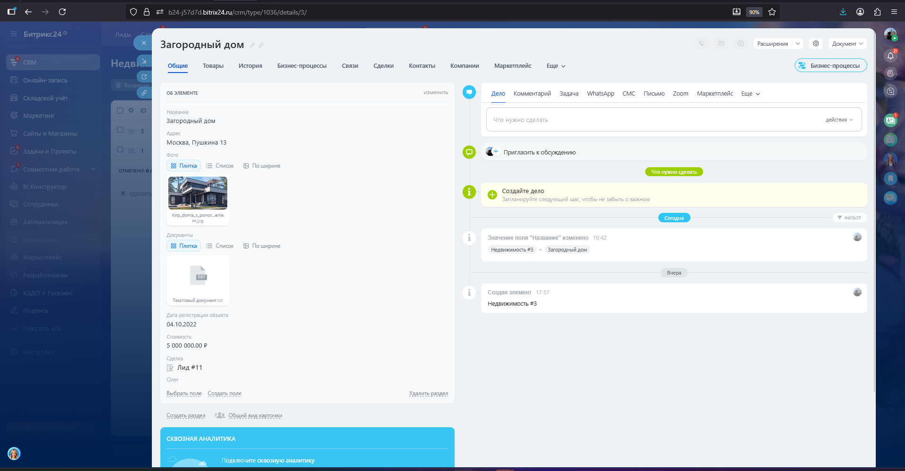905x471 pixels.
Task: Select the Комментарий timeline tab
Action: pos(532,94)
